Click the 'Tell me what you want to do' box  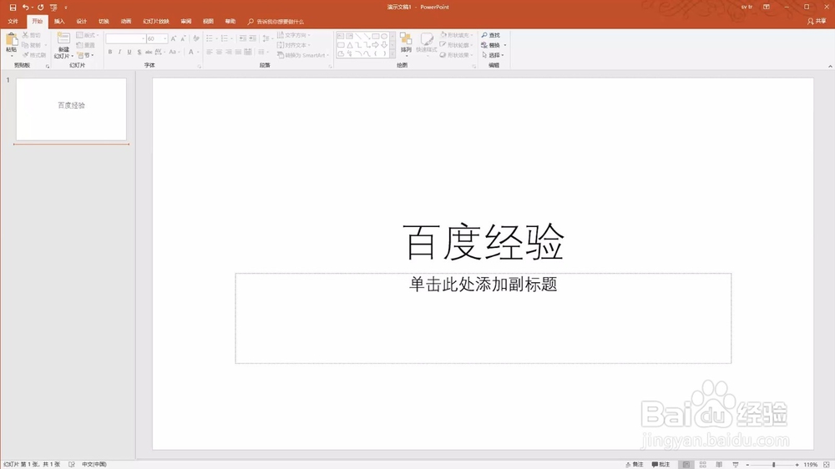[x=276, y=22]
